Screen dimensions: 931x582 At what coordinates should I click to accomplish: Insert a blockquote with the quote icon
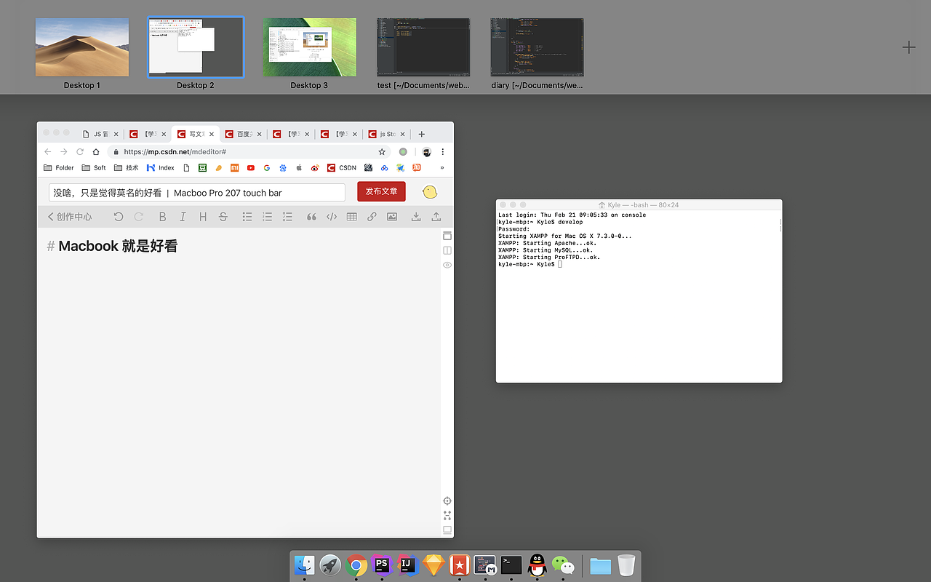(x=311, y=217)
